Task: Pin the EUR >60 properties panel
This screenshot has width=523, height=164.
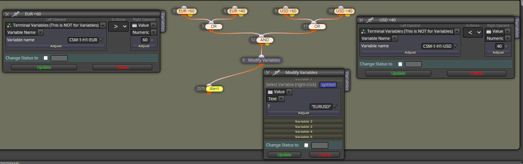Action: point(15,14)
